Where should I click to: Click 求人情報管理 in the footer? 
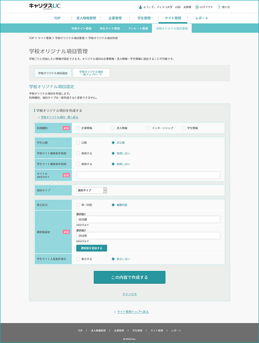(98, 330)
